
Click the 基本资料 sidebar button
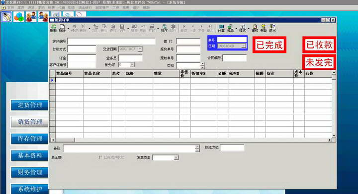30,155
